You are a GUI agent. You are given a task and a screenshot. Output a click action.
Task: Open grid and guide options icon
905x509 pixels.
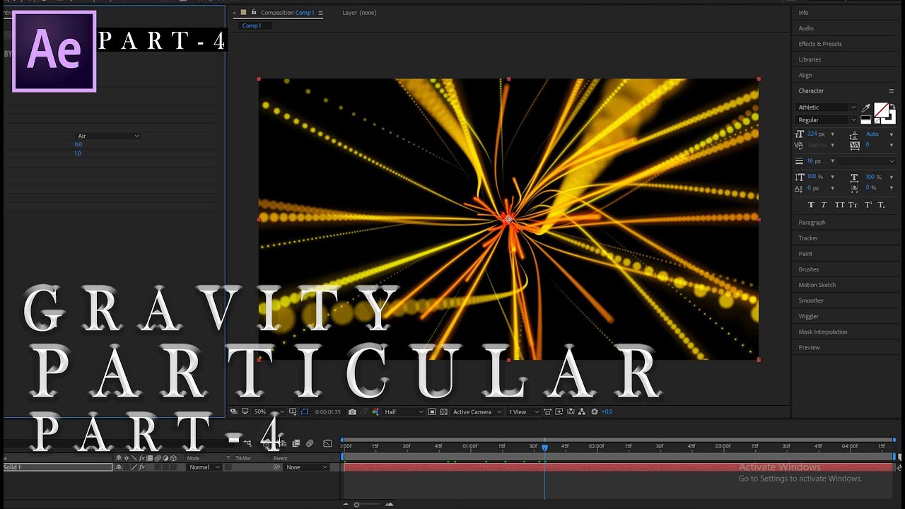292,411
